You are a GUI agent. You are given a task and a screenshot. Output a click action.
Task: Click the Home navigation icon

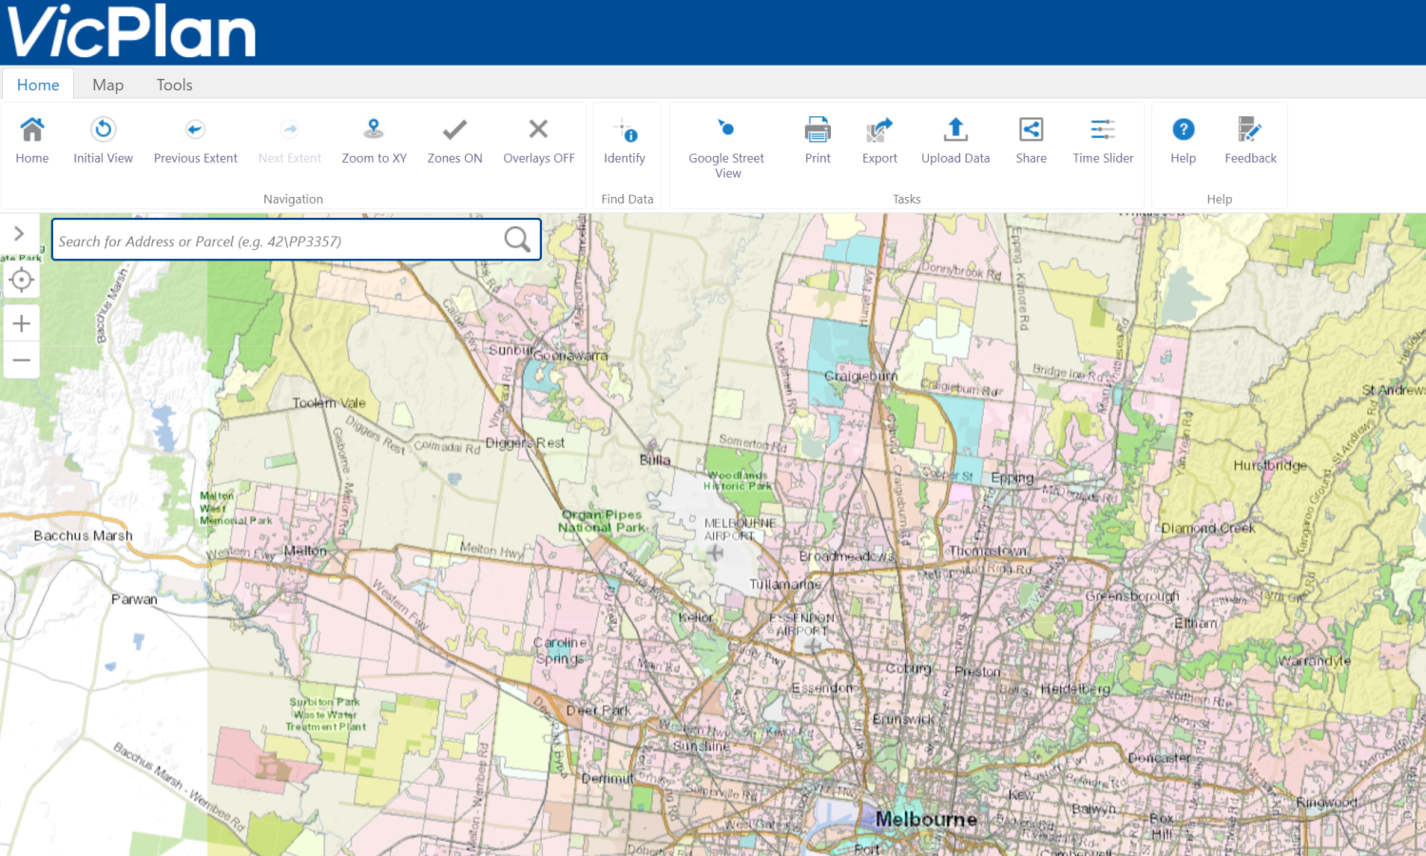[x=32, y=129]
